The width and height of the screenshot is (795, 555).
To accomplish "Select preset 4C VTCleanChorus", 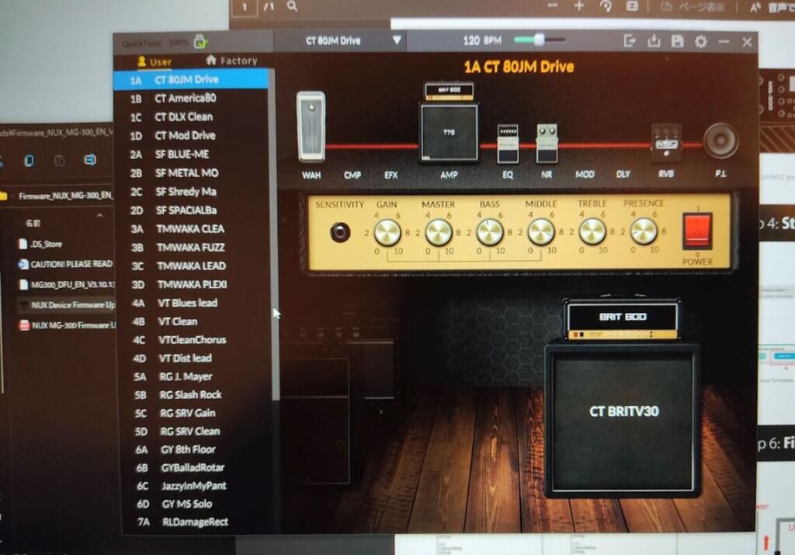I will [195, 340].
